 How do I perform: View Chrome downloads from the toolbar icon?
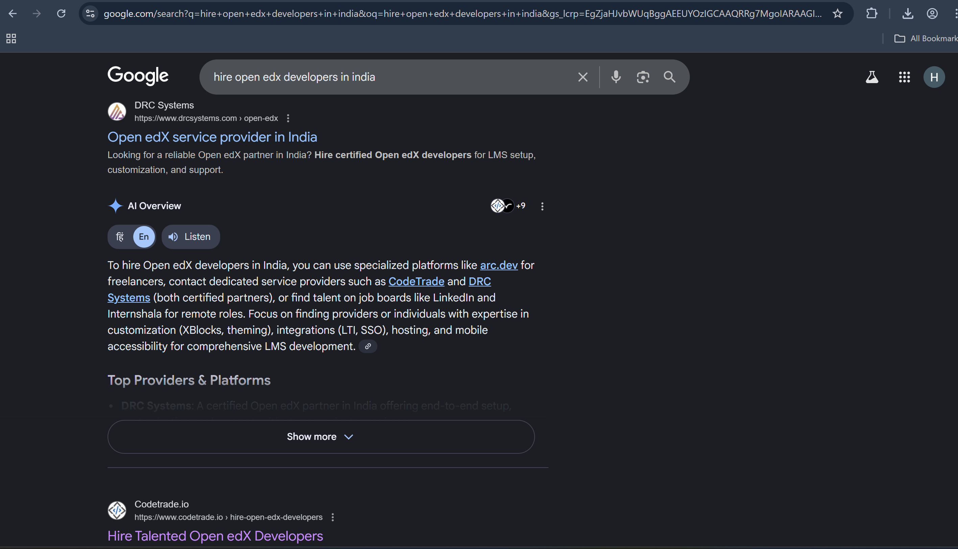[908, 14]
